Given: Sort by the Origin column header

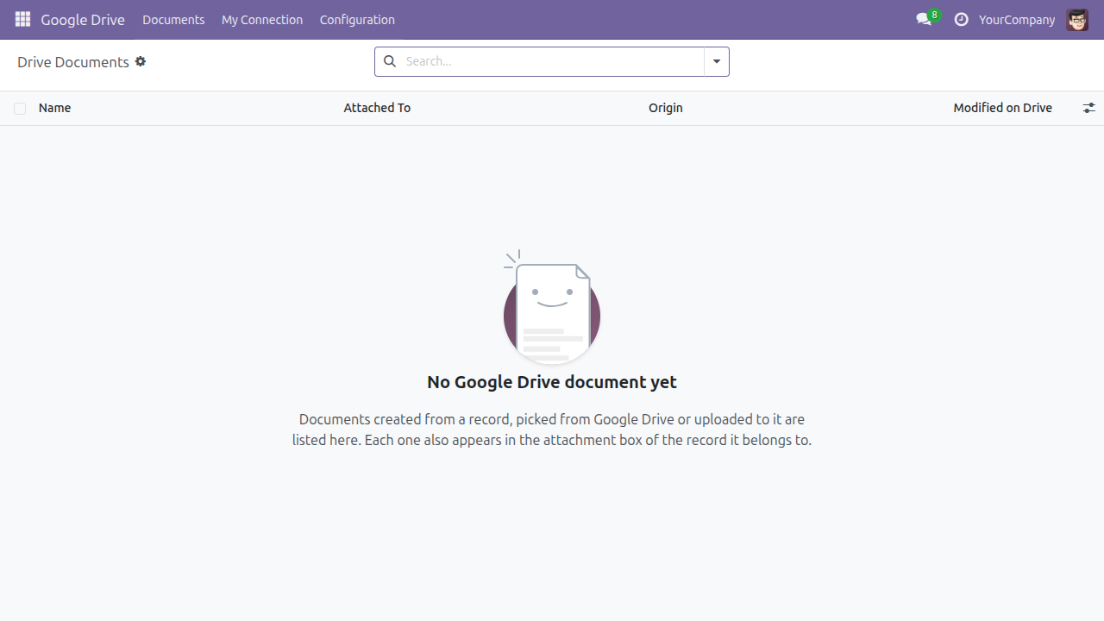Looking at the screenshot, I should [x=666, y=108].
